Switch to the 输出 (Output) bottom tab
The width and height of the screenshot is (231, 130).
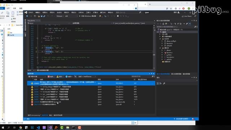pos(51,115)
